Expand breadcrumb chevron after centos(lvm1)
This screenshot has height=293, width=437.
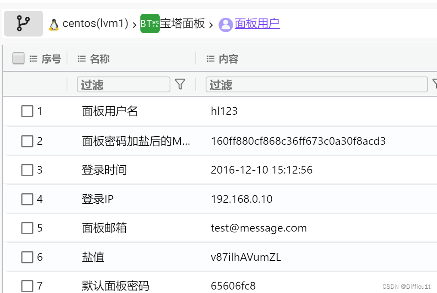tap(134, 25)
